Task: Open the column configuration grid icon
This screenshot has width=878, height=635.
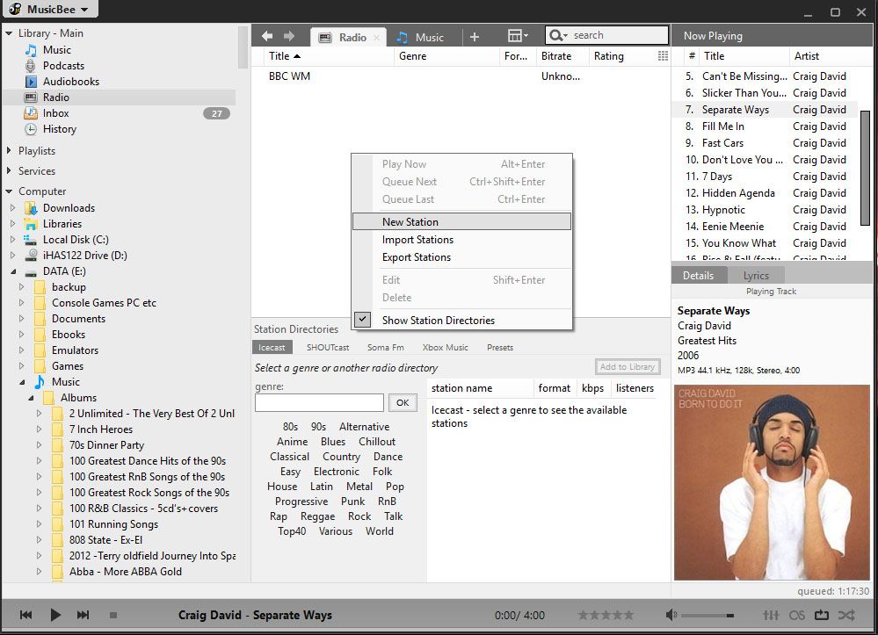Action: click(x=514, y=35)
